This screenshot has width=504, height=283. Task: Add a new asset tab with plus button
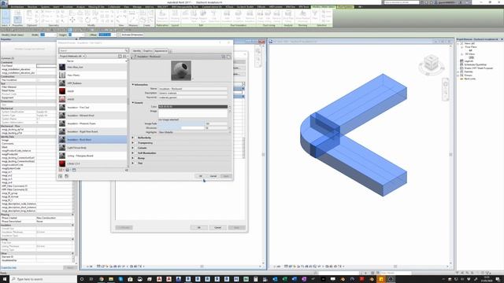click(170, 50)
